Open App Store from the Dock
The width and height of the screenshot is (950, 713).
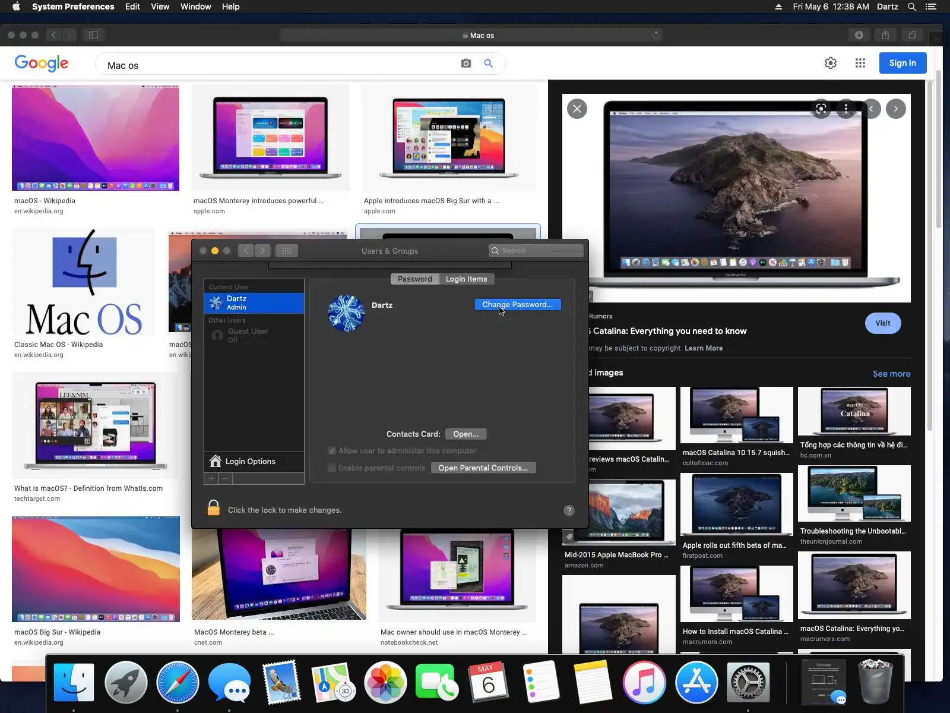[x=696, y=682]
